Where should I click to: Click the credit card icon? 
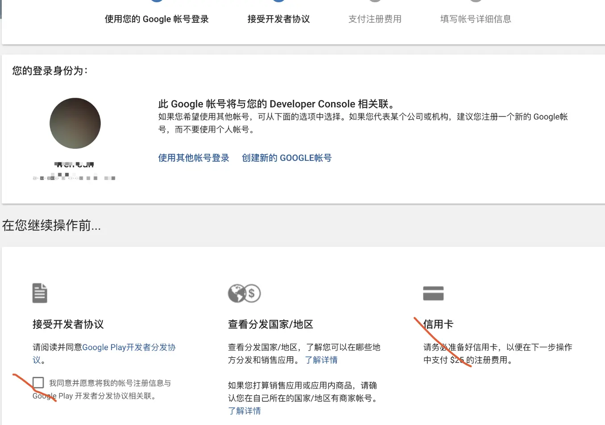[x=433, y=293]
